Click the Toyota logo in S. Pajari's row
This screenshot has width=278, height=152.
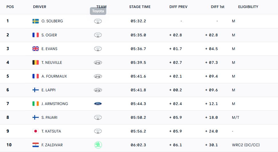pyautogui.click(x=98, y=117)
